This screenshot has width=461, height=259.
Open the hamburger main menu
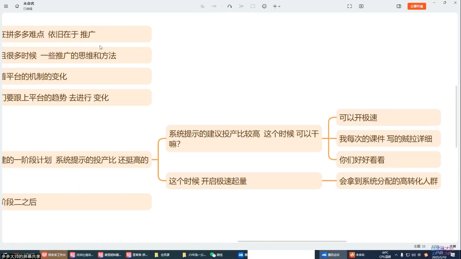pyautogui.click(x=6, y=6)
